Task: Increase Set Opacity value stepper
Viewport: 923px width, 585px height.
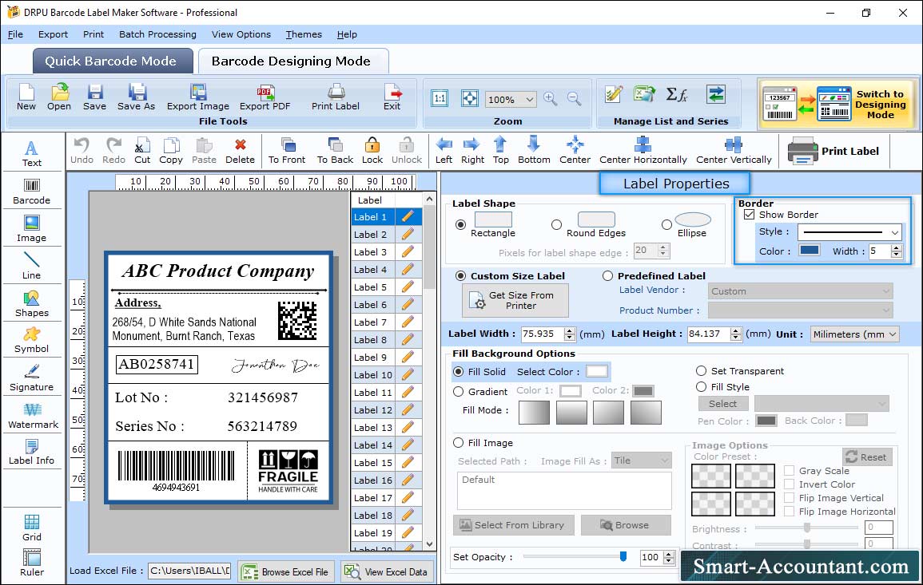Action: [669, 554]
